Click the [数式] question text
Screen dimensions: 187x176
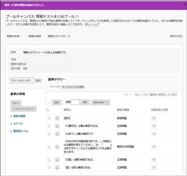(x=67, y=118)
